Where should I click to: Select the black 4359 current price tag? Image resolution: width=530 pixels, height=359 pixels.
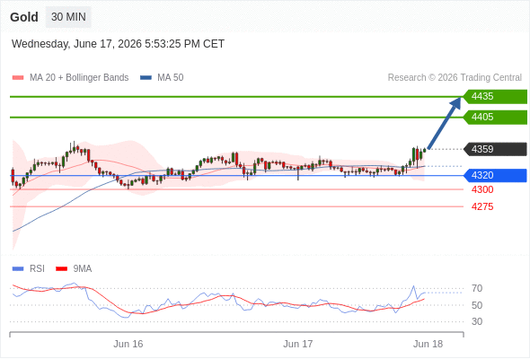point(495,149)
